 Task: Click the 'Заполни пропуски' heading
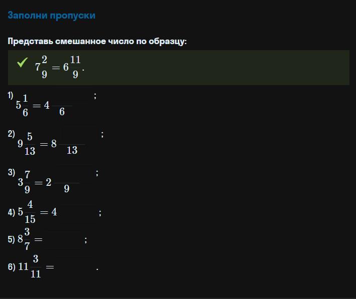[x=52, y=16]
